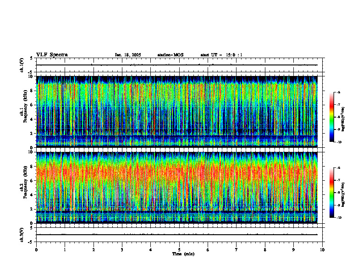
Task: Click the "0" tick on the Time axis
Action: point(36,250)
